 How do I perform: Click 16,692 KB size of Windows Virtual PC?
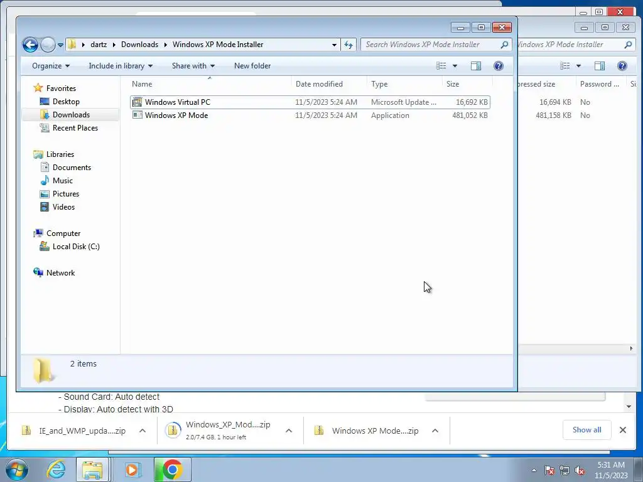pos(472,102)
